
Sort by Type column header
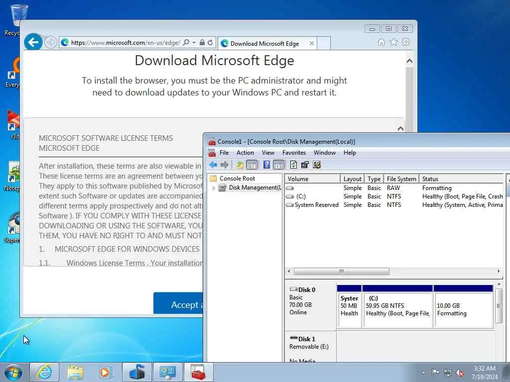pos(374,179)
